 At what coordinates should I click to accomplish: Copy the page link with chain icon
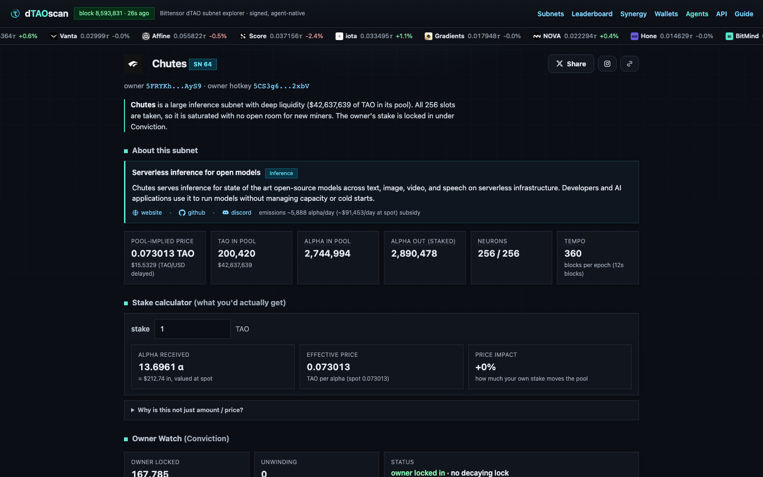(629, 64)
